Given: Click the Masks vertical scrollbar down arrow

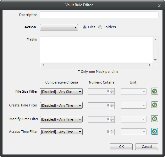Looking at the screenshot, I should click(x=155, y=60).
